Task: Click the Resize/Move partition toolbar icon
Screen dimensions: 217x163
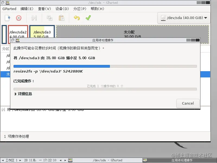Action: [34, 18]
